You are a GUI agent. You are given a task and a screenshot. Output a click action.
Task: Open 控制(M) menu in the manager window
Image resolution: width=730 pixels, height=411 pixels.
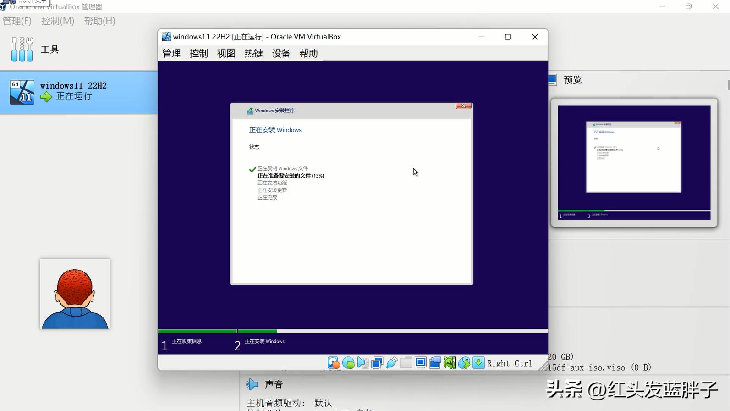point(58,21)
